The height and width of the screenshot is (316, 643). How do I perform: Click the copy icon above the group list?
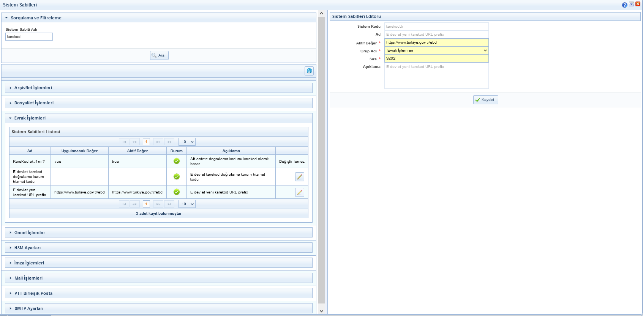[x=309, y=71]
